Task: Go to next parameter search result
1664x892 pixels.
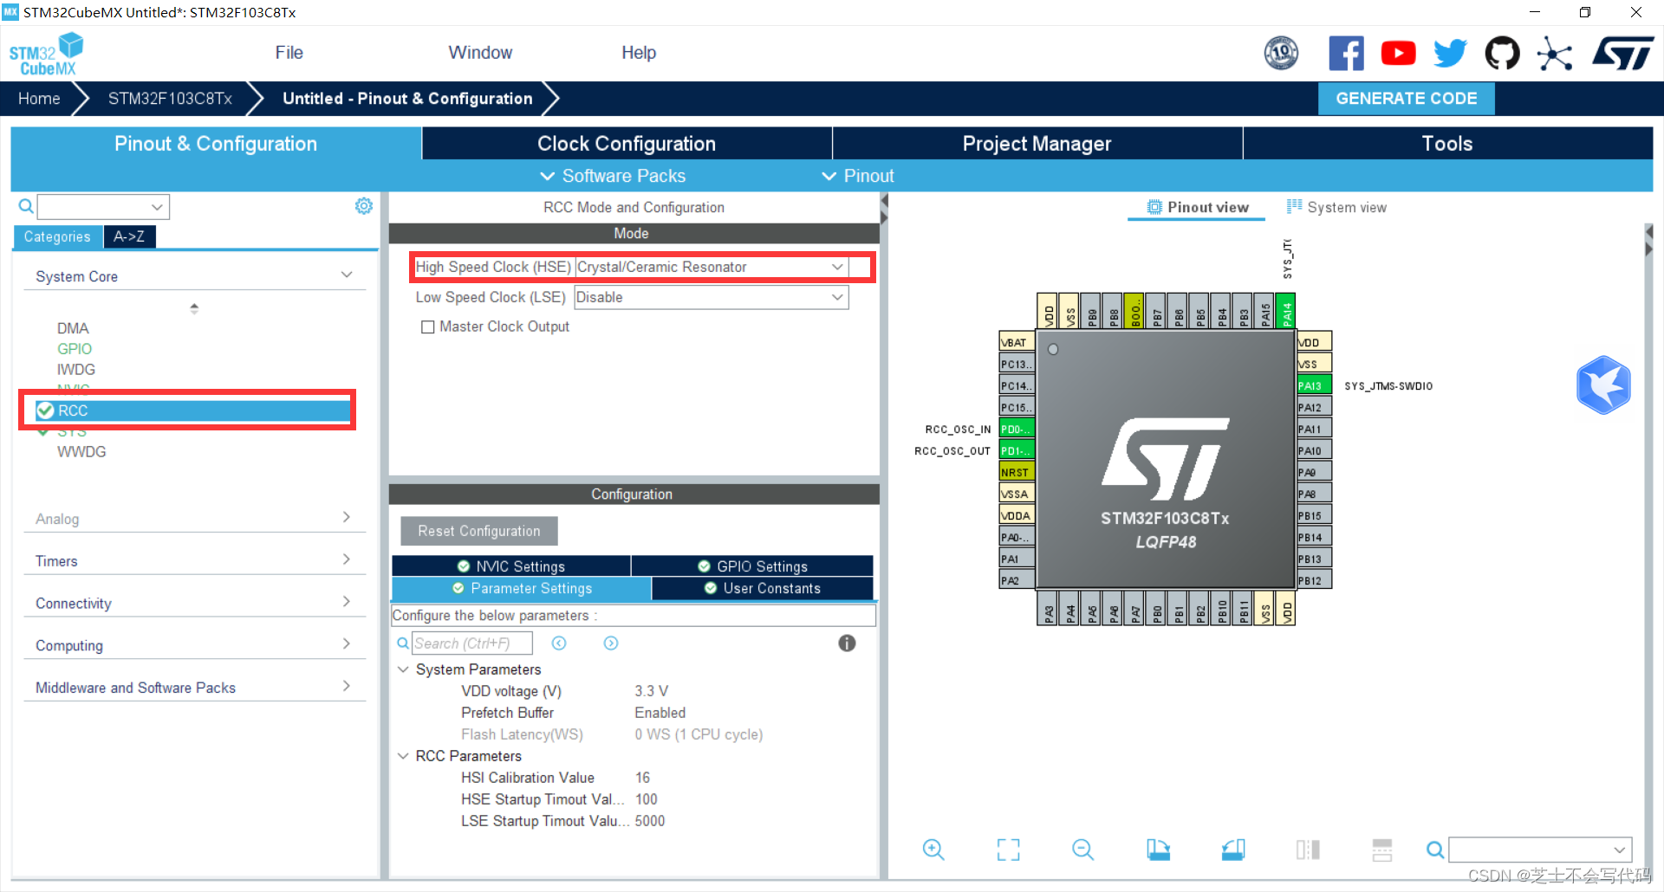Action: [x=611, y=643]
